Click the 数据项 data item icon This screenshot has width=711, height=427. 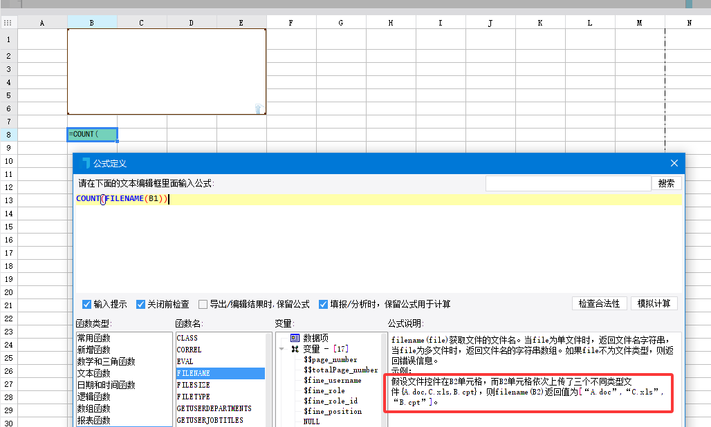[x=295, y=338]
